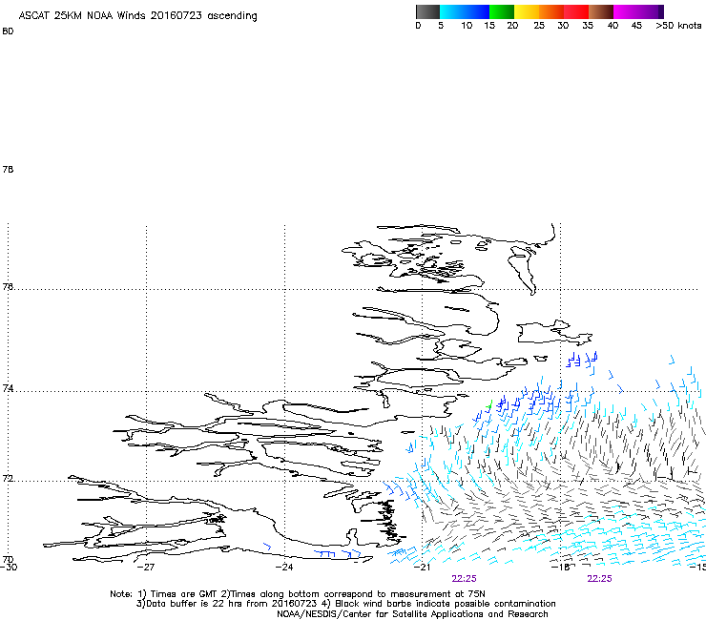Click the "74" latitude axis label
The image size is (706, 620).
click(8, 388)
